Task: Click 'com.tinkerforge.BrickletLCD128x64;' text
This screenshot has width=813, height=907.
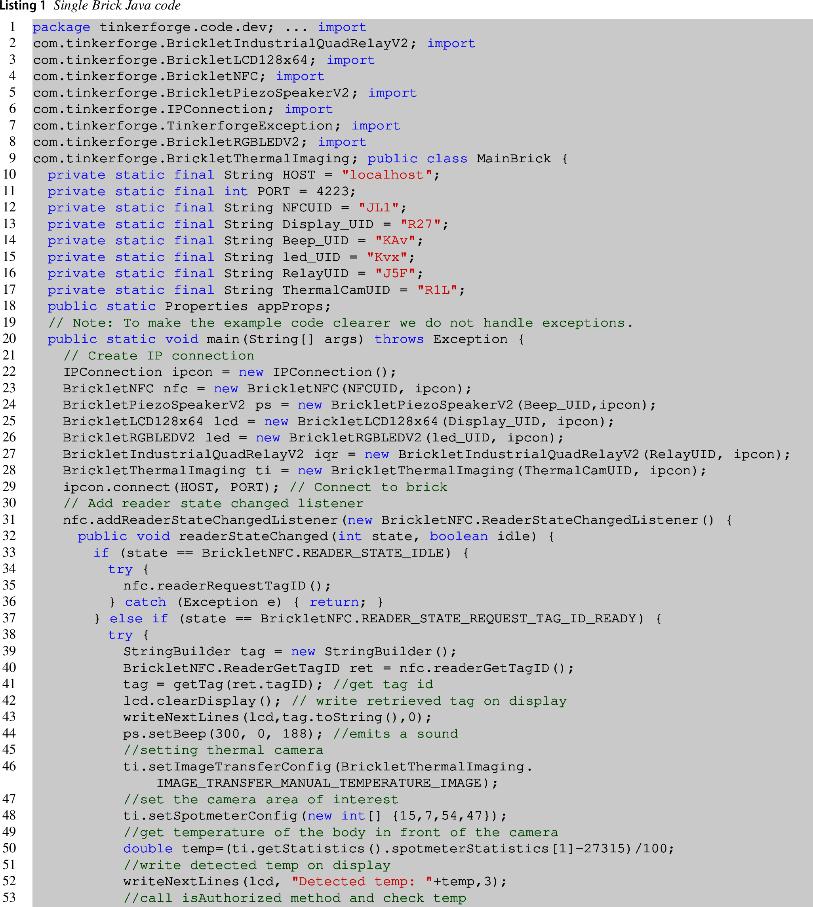Action: 175,60
